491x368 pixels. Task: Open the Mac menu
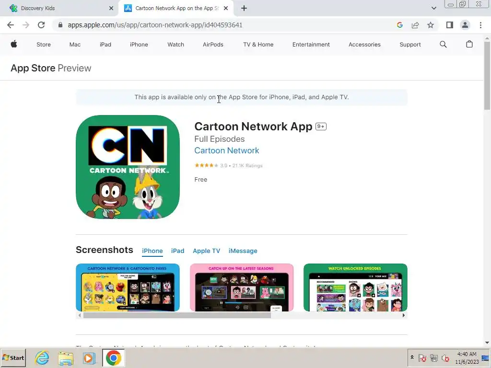75,45
